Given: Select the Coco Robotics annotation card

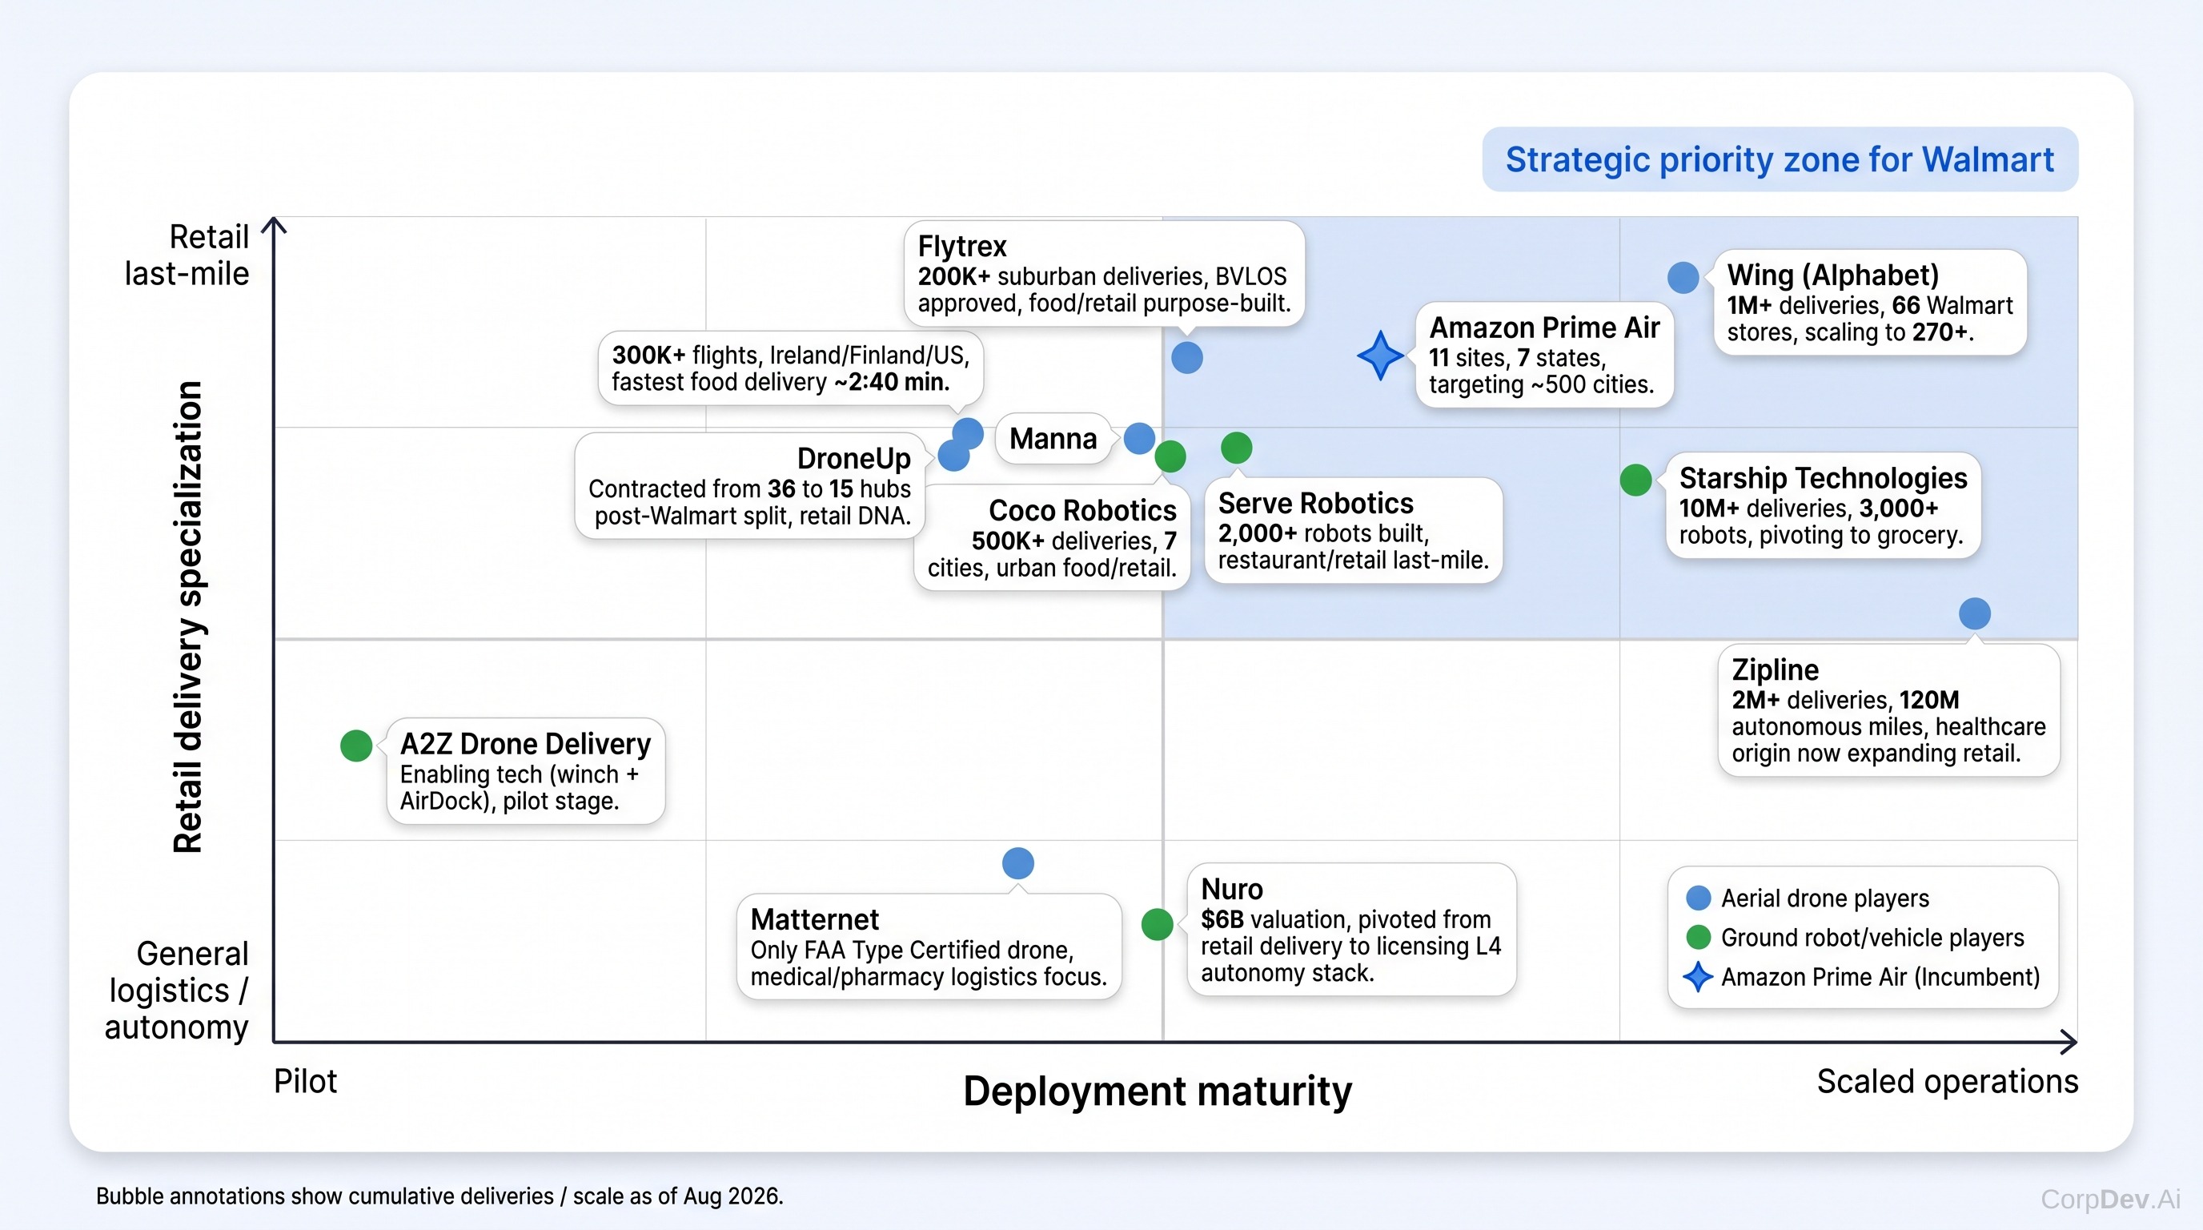Looking at the screenshot, I should (1052, 538).
